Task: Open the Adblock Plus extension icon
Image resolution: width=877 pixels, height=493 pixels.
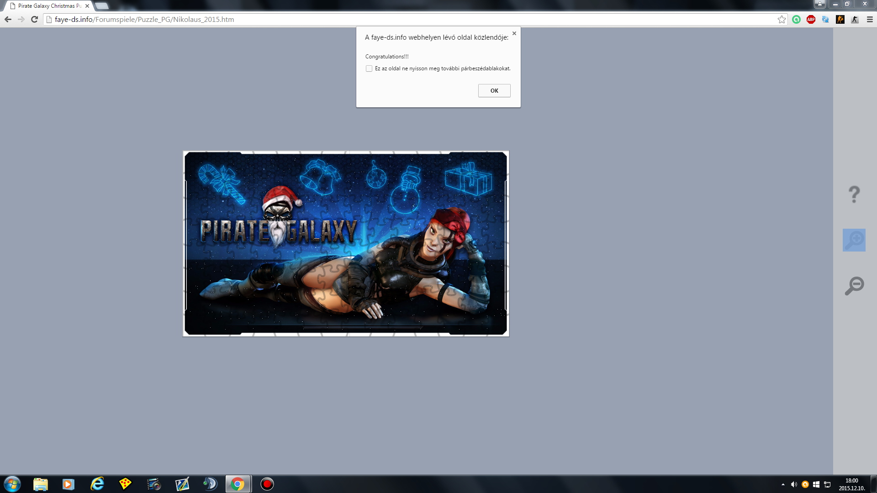Action: (x=811, y=19)
